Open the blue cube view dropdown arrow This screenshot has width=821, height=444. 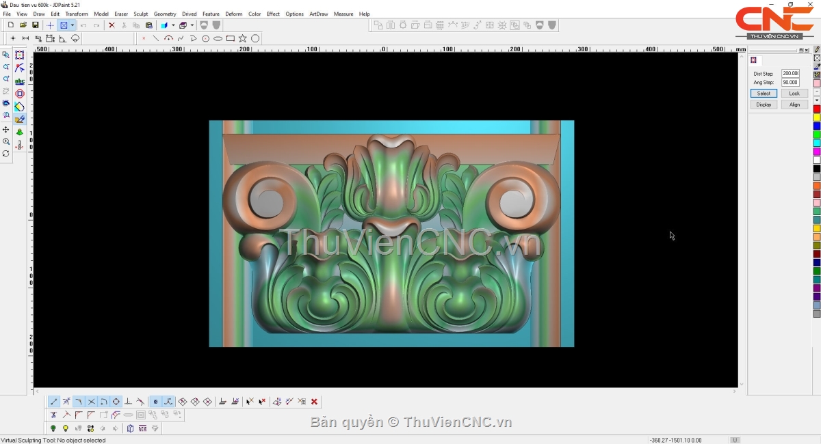174,25
